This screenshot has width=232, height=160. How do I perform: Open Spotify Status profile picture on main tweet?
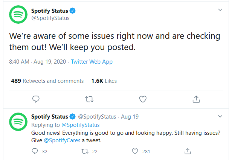pyautogui.click(x=18, y=14)
